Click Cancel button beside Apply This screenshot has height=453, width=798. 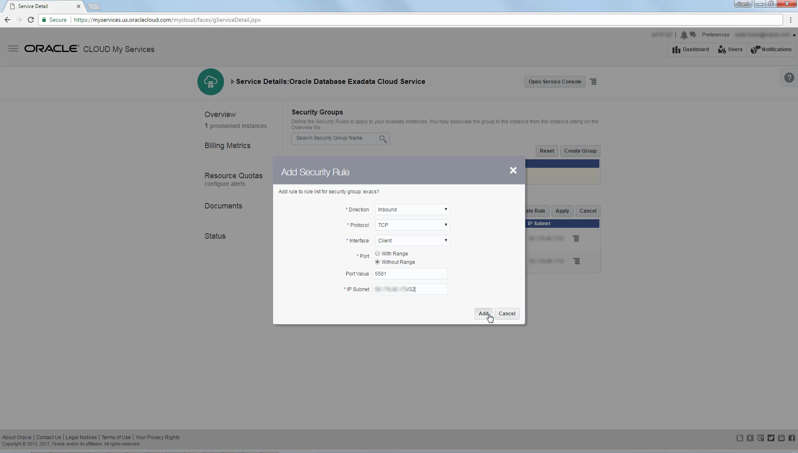click(x=588, y=211)
